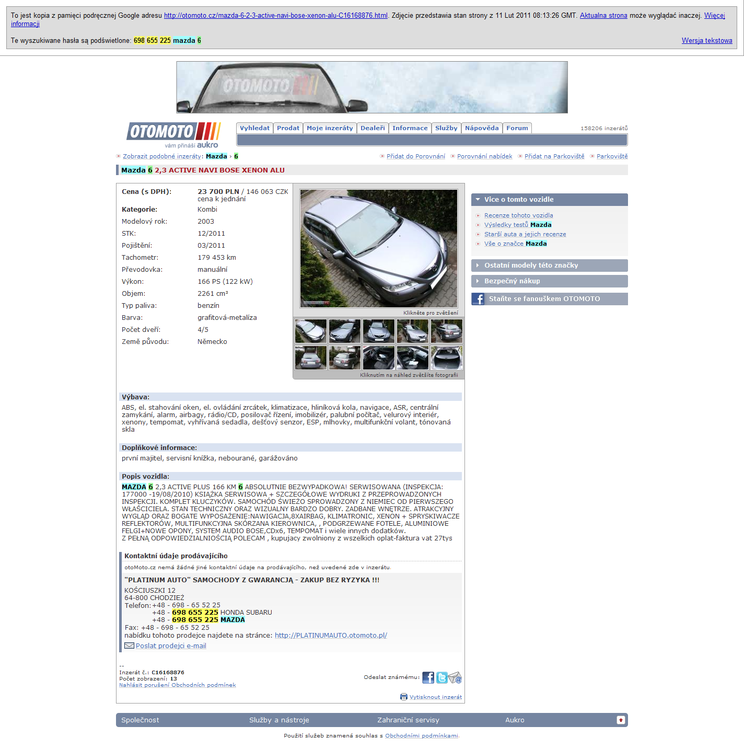The height and width of the screenshot is (749, 744).
Task: Expand the Bezpečný nákup section
Action: 550,281
